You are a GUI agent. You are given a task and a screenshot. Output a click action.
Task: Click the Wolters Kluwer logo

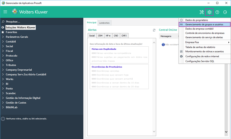tap(30, 11)
